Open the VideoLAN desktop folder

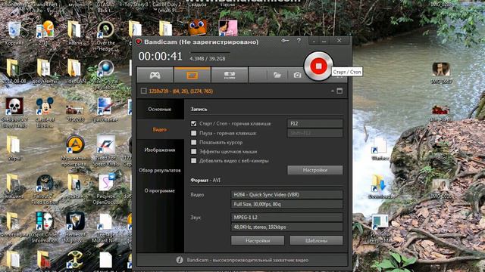click(x=74, y=72)
